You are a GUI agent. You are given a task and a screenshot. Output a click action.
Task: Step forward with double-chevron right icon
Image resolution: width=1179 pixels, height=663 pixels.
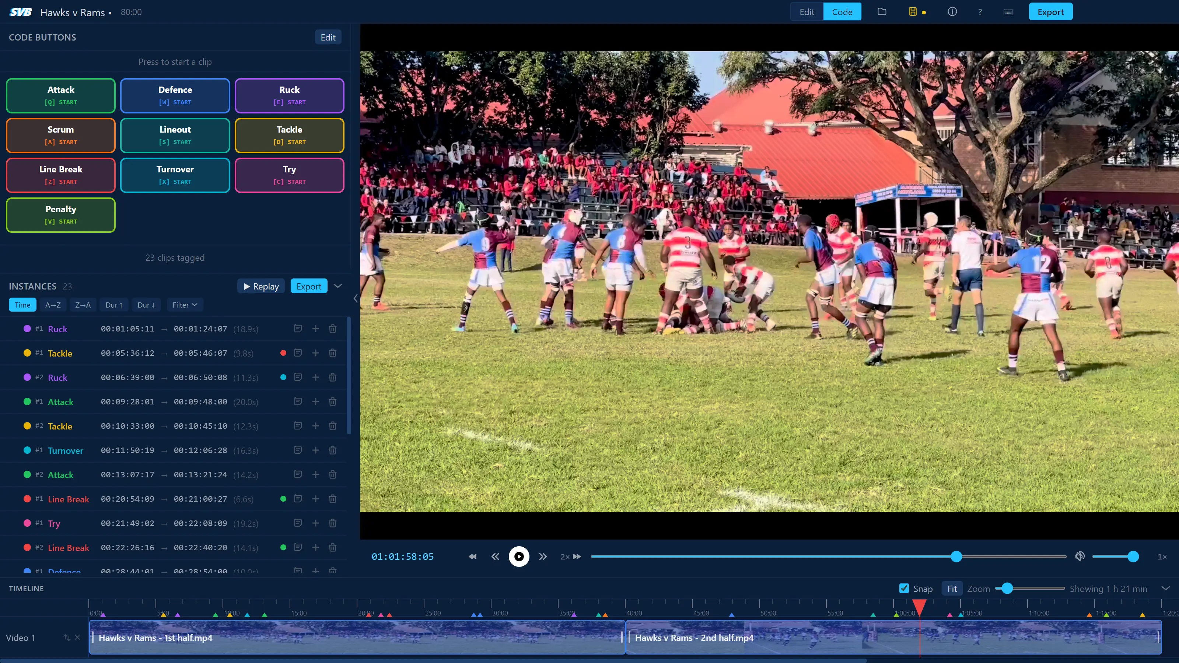point(543,557)
